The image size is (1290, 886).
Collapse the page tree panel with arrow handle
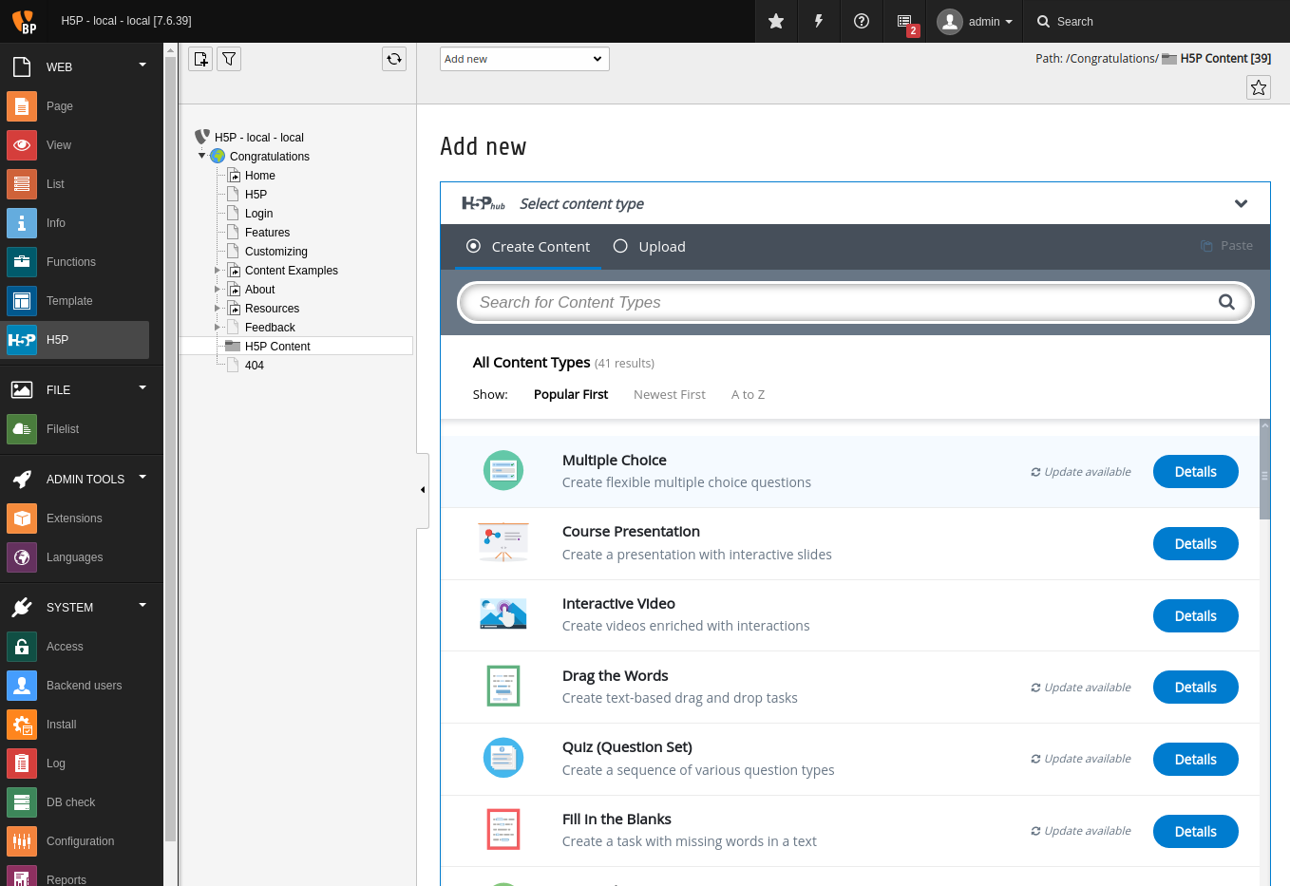[423, 490]
